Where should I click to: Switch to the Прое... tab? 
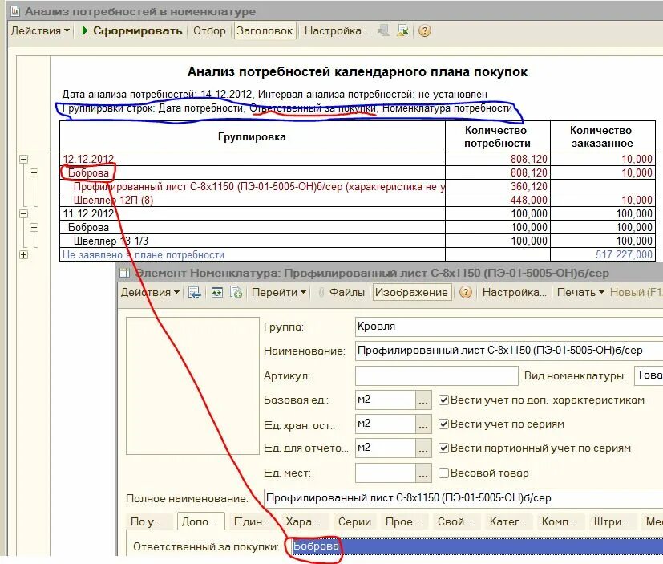click(x=403, y=522)
